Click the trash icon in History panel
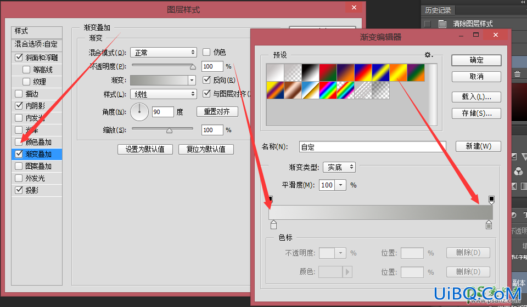This screenshot has height=307, width=527. click(x=517, y=73)
